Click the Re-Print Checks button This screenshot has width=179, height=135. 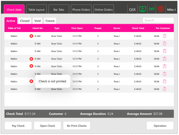click(77, 126)
